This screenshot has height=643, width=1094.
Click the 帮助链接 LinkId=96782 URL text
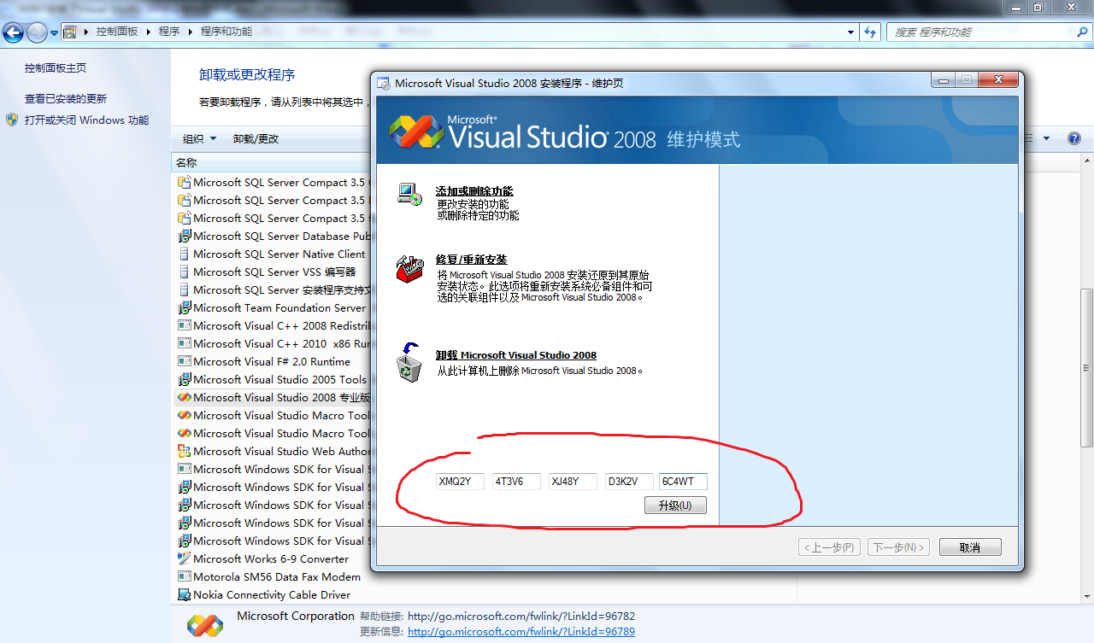[521, 616]
